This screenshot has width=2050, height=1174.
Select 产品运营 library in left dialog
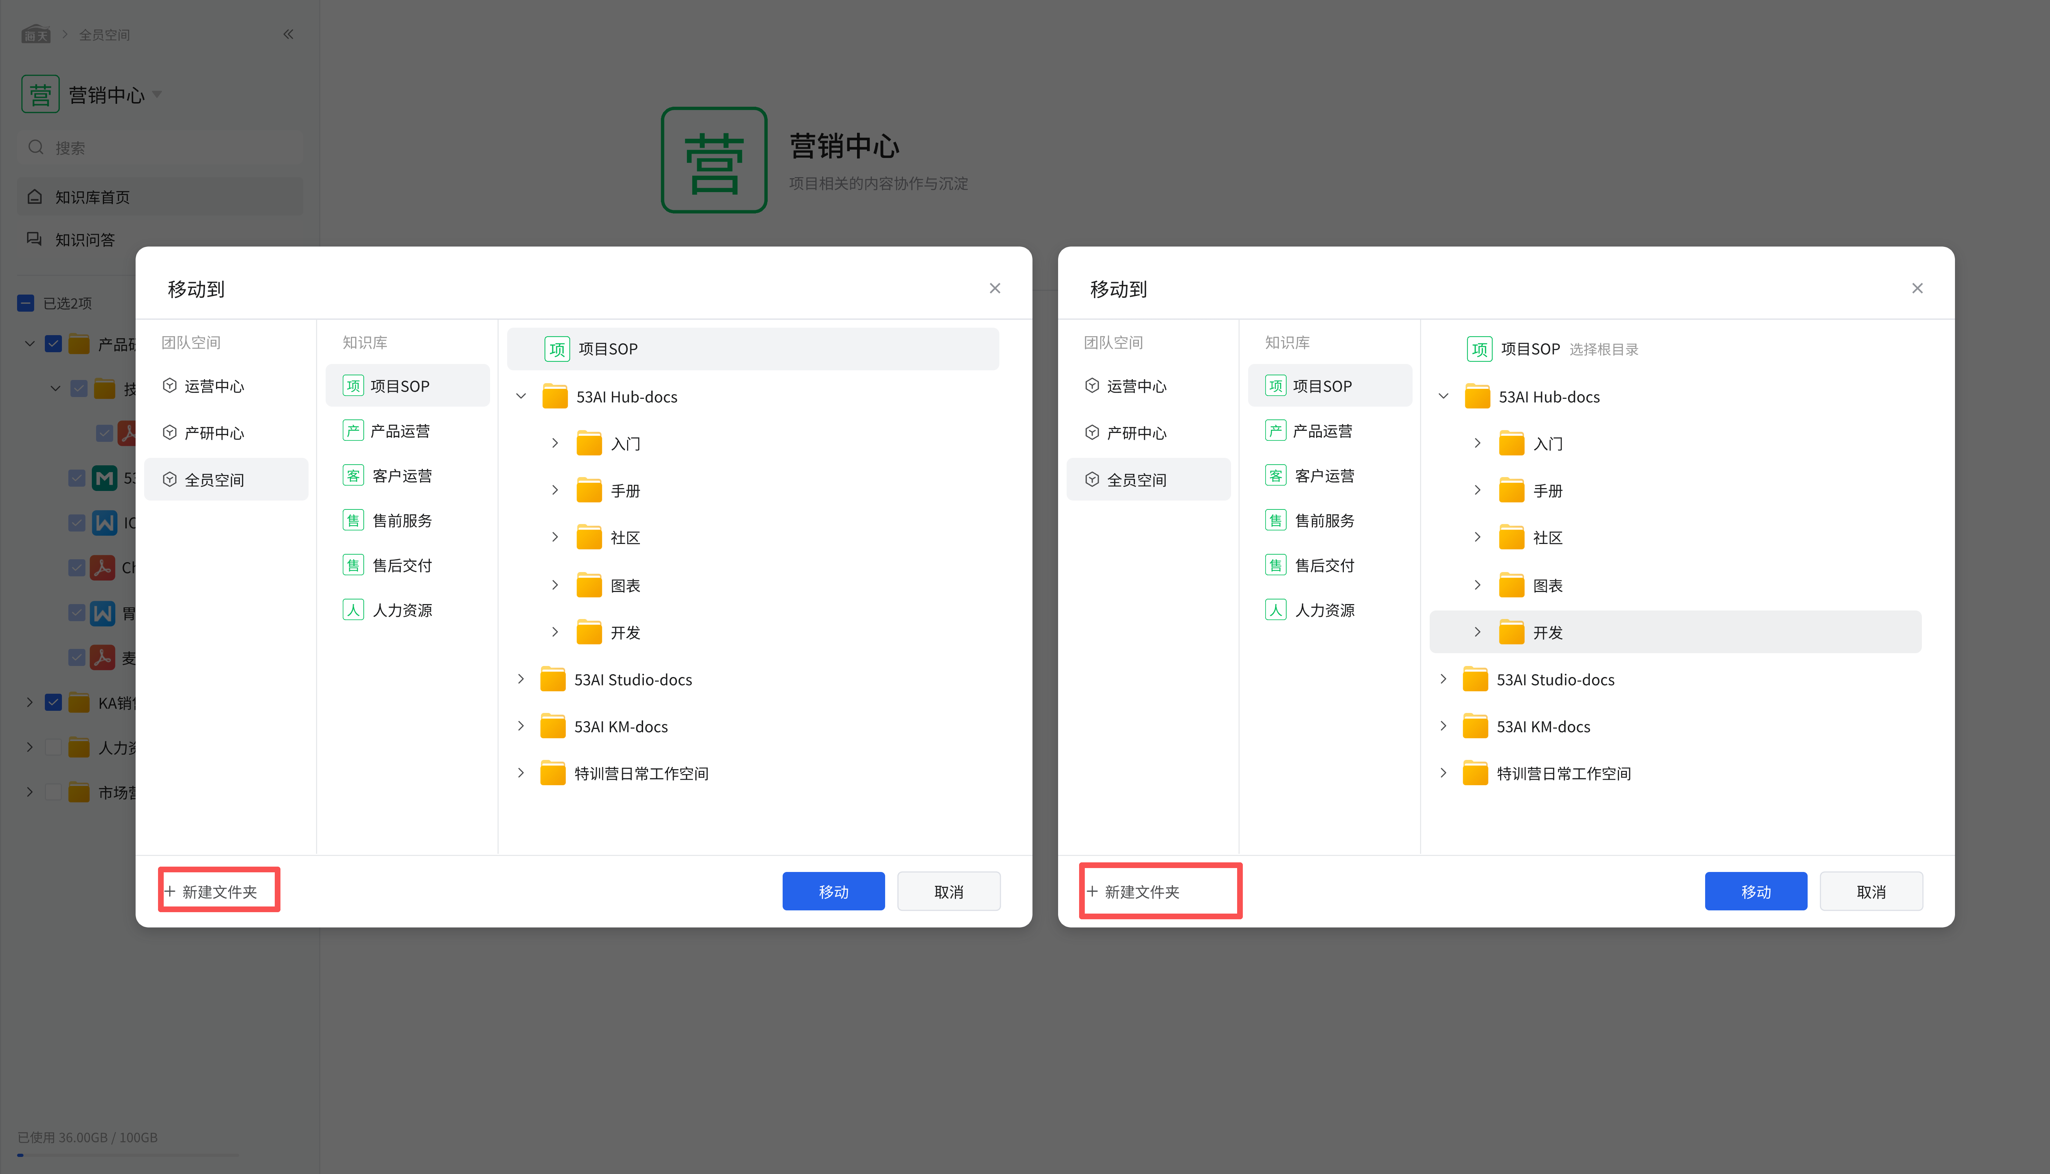point(399,430)
